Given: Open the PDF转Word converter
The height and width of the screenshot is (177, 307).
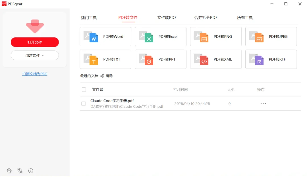Looking at the screenshot, I should point(105,37).
